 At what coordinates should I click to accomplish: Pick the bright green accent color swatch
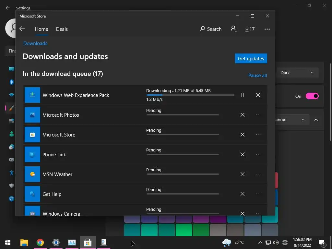point(184,230)
